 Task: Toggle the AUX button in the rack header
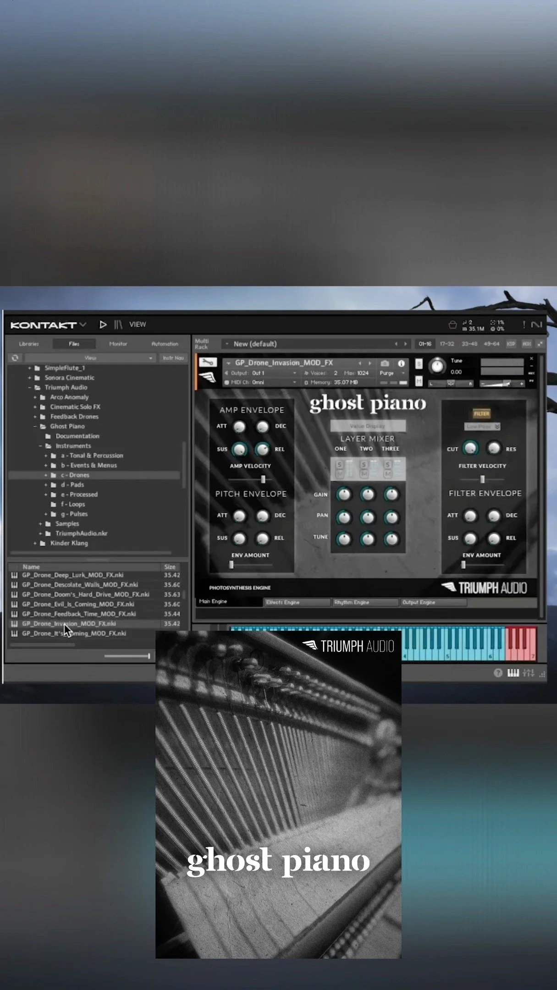pyautogui.click(x=527, y=344)
